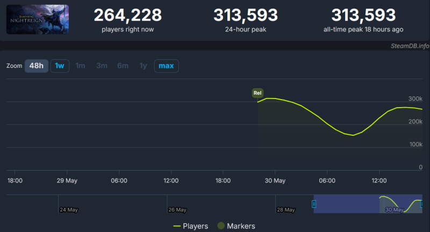Click the dark circle symbol beside Markers
This screenshot has width=430, height=232.
[220, 226]
